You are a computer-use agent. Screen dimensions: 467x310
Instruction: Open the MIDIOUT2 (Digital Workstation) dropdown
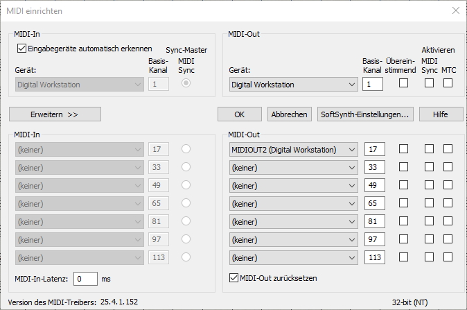point(294,149)
